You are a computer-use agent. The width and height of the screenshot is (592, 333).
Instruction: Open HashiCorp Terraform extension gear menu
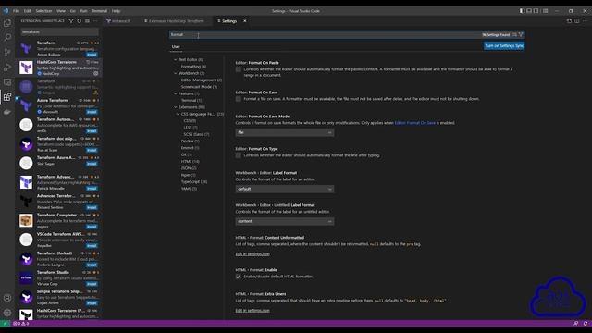96,74
